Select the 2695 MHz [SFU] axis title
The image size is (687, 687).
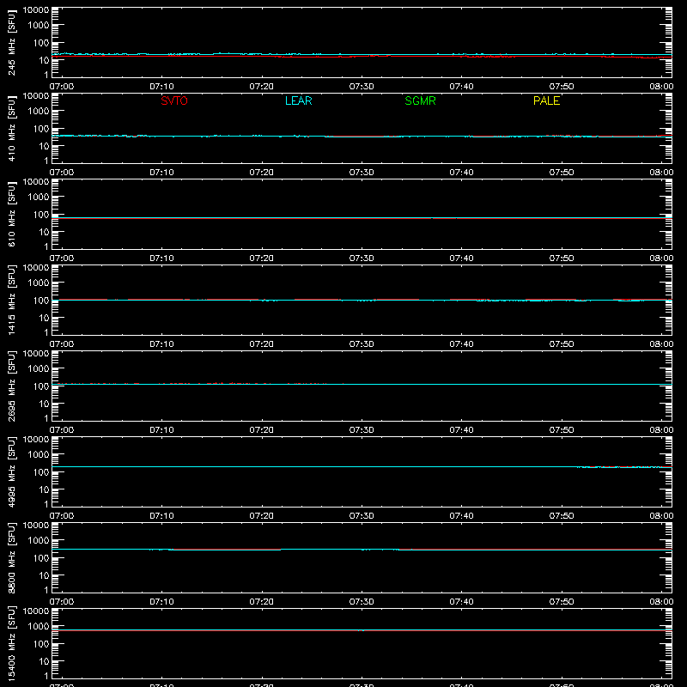(x=12, y=386)
